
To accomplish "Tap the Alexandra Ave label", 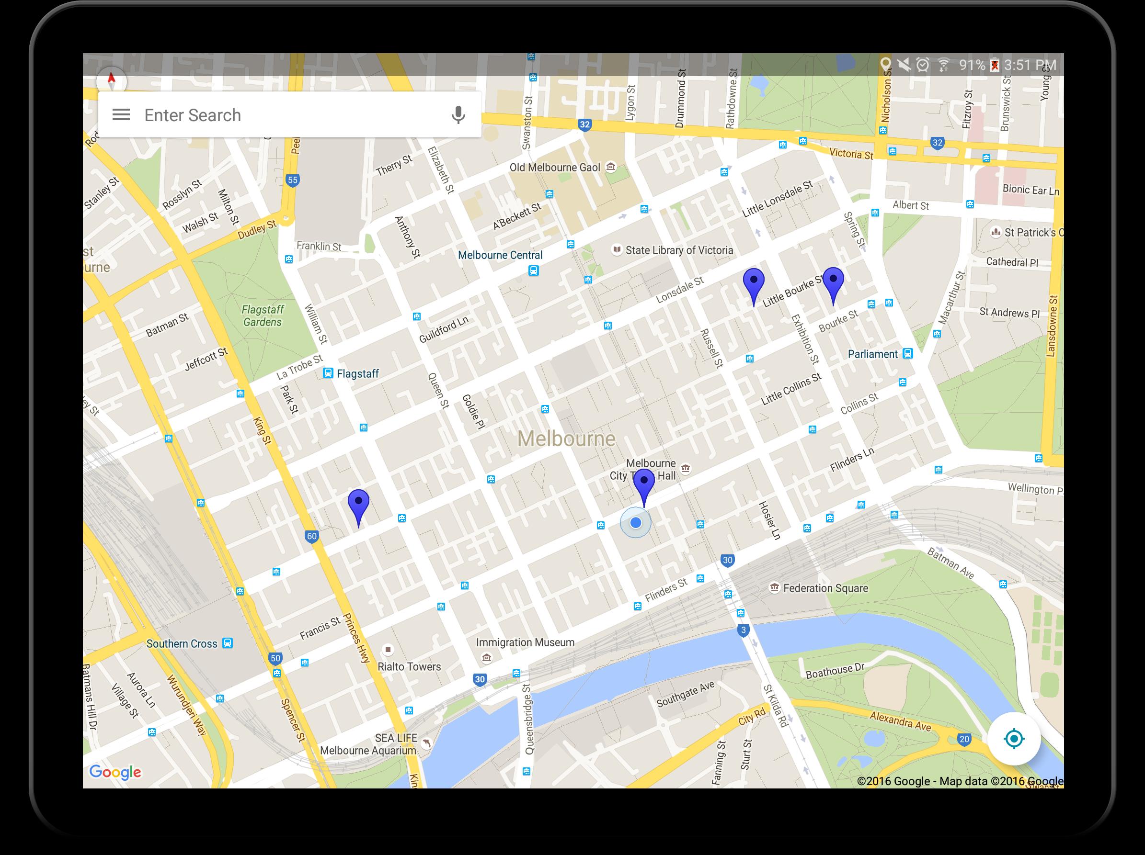I will [900, 721].
